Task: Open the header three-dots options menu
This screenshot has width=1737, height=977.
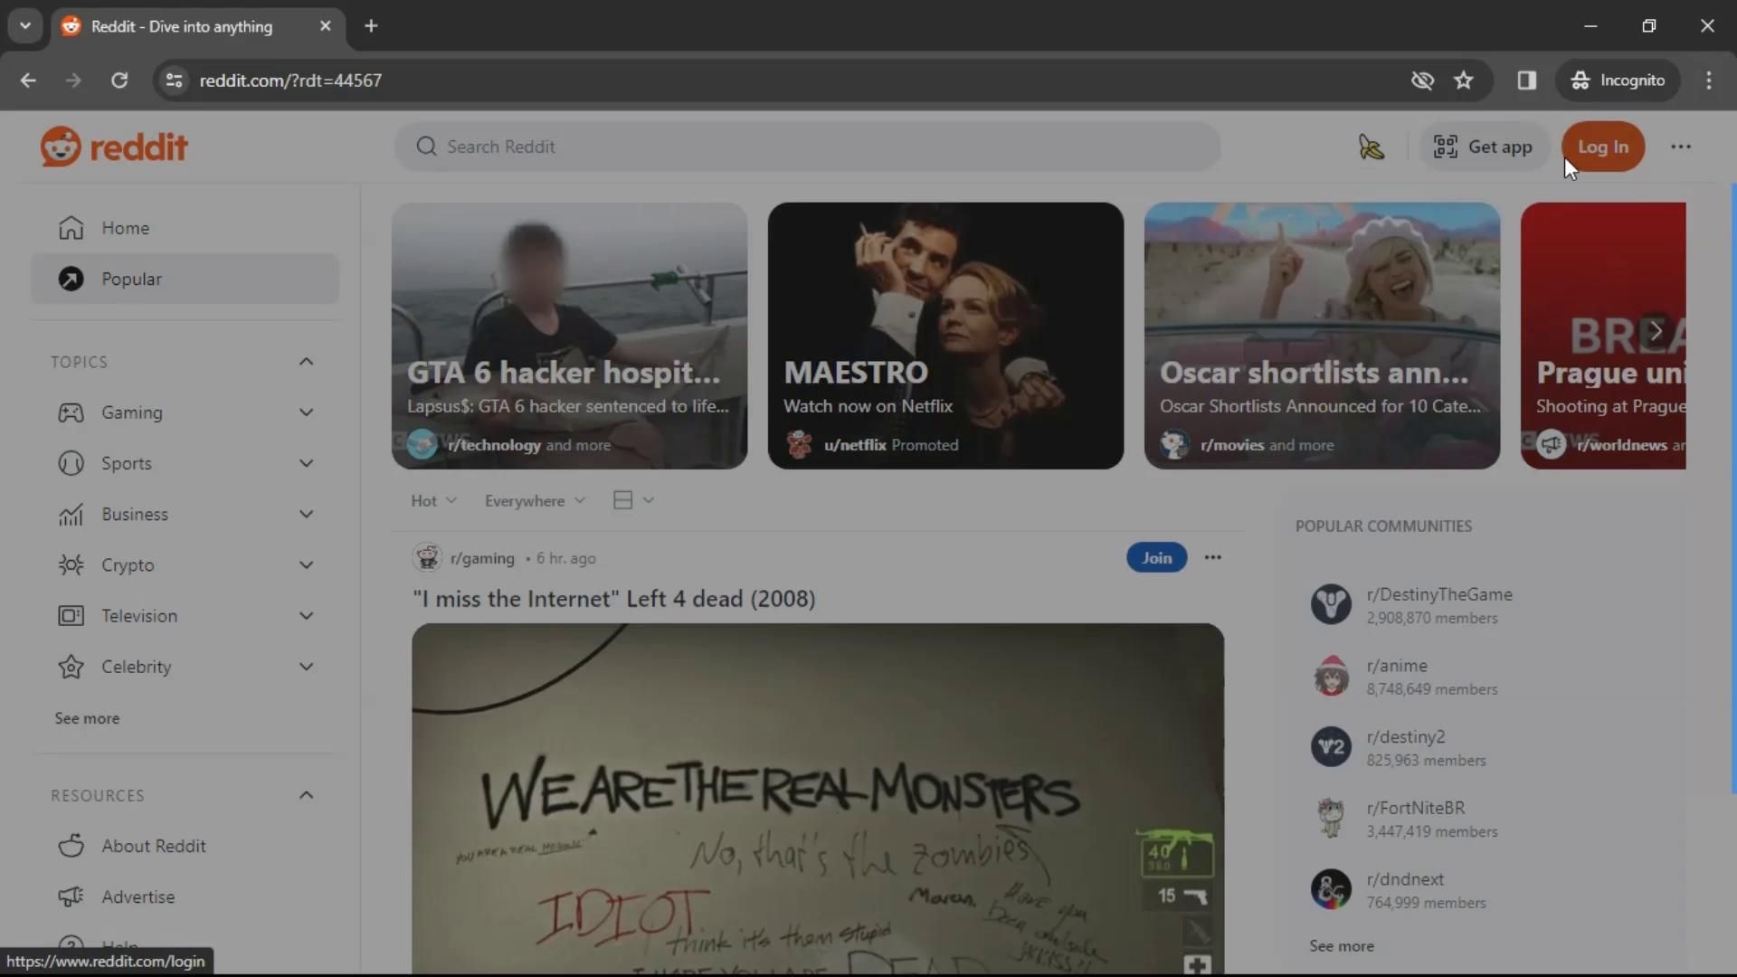Action: click(x=1680, y=147)
